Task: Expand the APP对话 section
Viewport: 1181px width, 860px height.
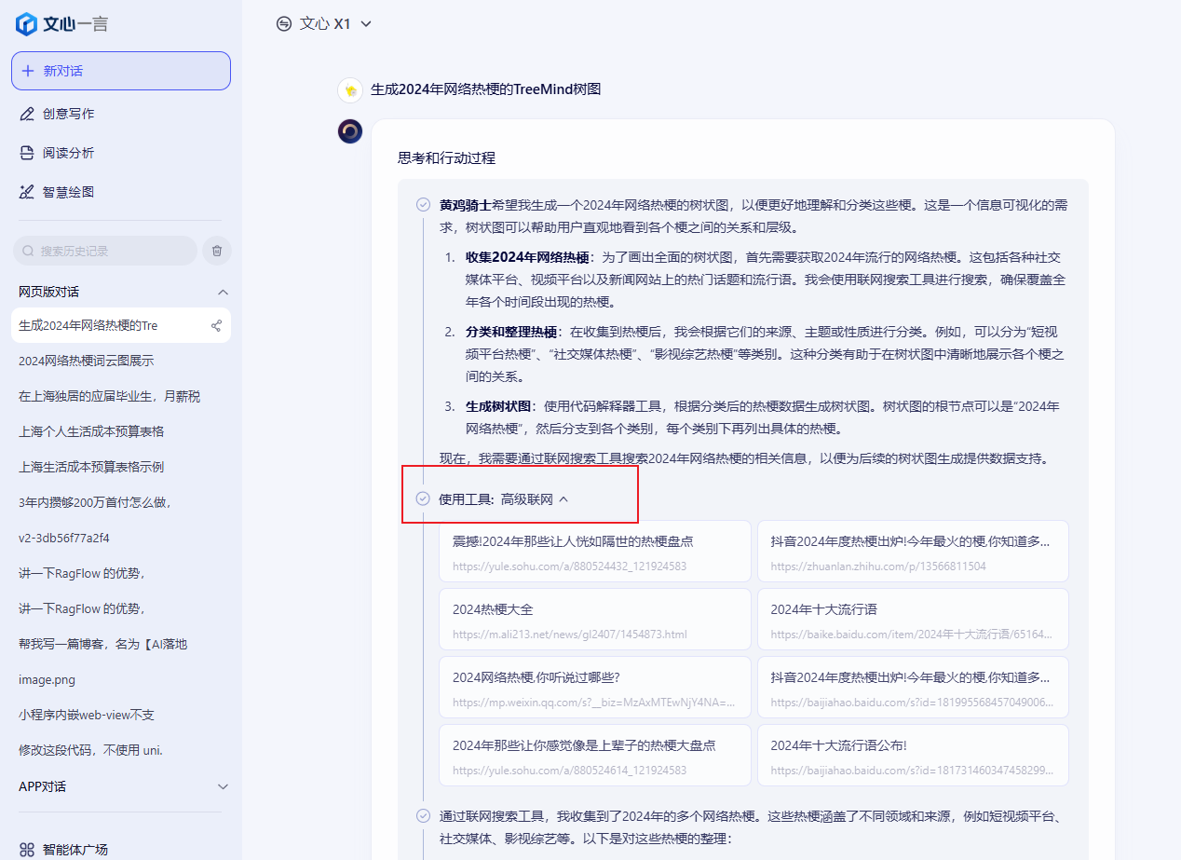Action: pyautogui.click(x=223, y=786)
